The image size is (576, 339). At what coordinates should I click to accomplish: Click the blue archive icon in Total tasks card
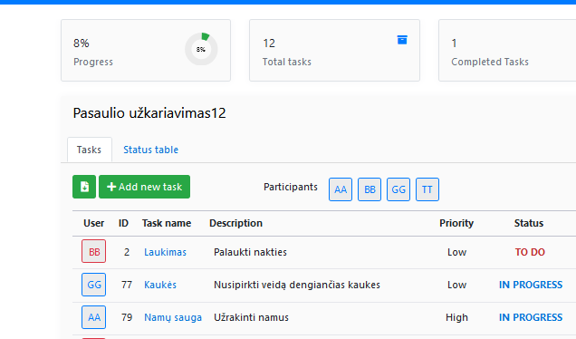tap(402, 40)
